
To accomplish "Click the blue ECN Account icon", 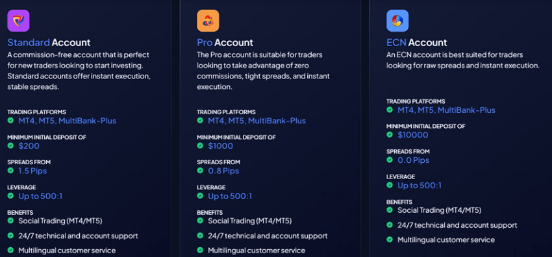I will coord(397,21).
